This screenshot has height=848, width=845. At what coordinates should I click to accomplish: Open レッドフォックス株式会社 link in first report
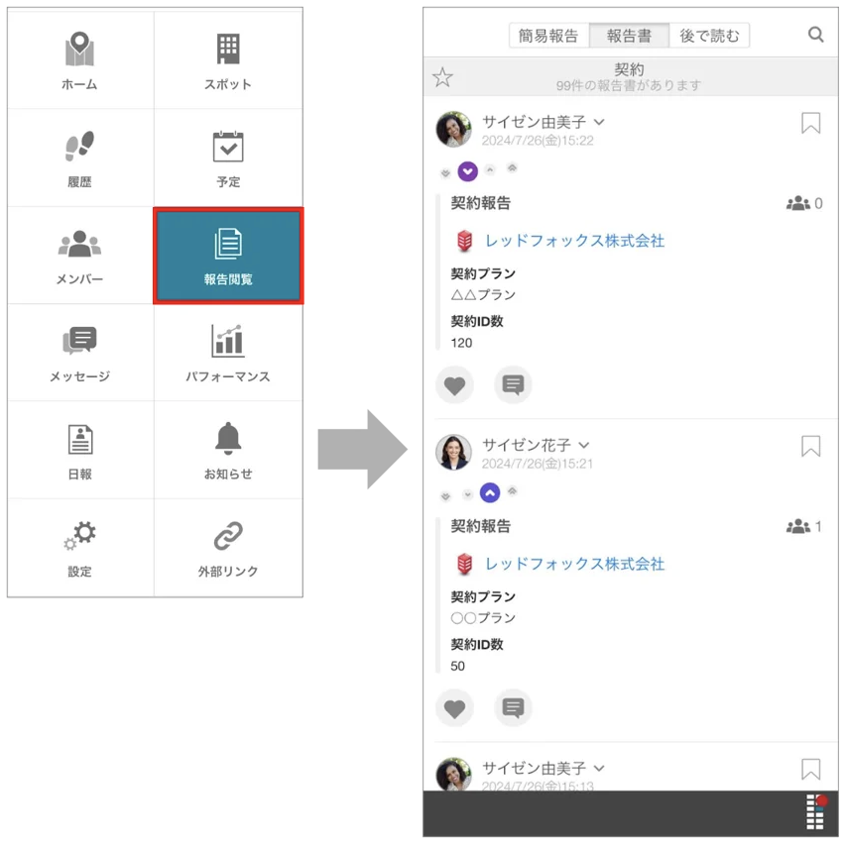[574, 241]
